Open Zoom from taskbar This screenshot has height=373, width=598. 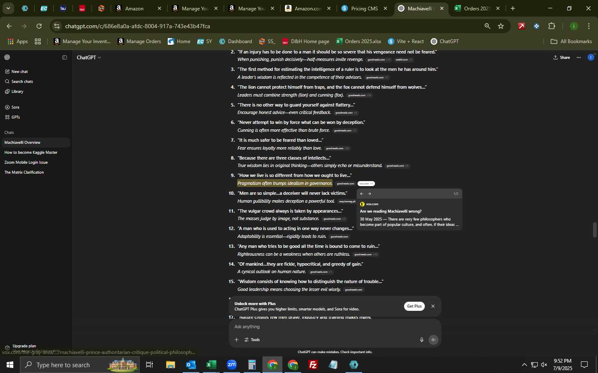coord(232,365)
